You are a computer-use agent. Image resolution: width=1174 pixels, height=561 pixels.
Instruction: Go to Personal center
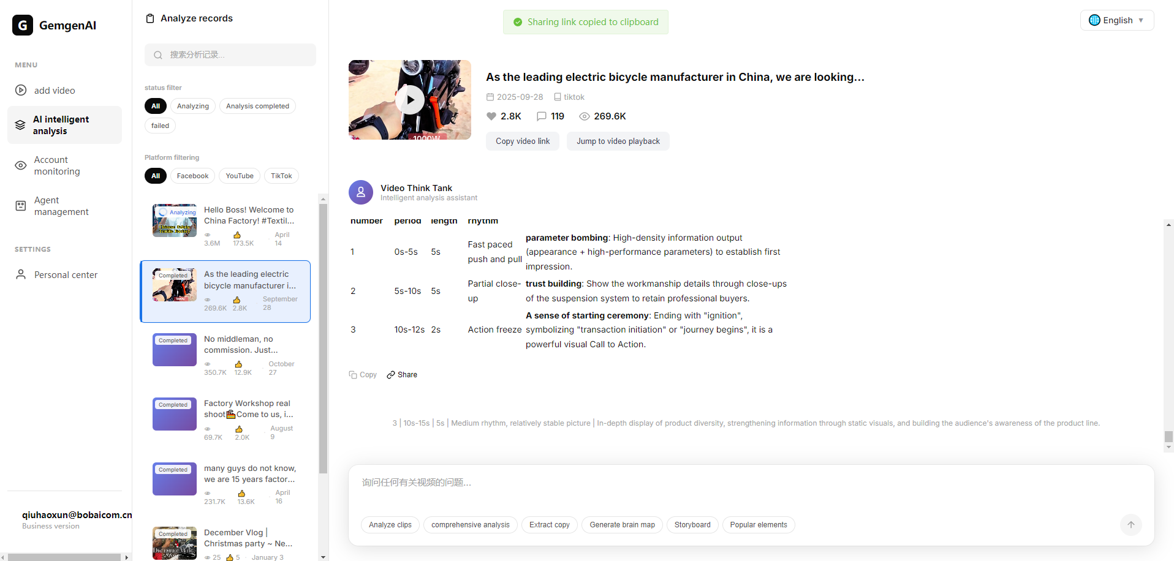tap(66, 275)
